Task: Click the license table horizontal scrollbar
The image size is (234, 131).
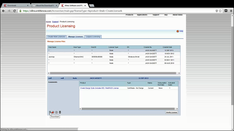Action: click(113, 73)
